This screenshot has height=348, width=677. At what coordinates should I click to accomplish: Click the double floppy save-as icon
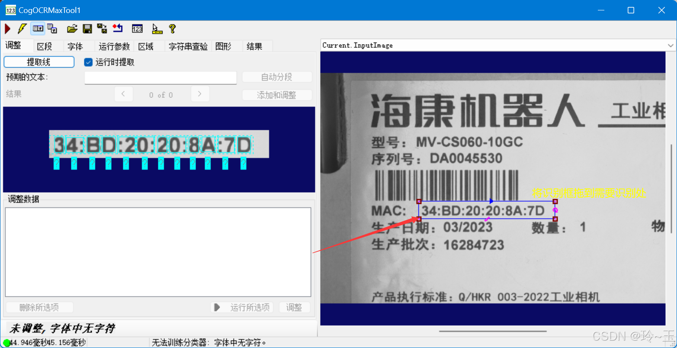(102, 29)
